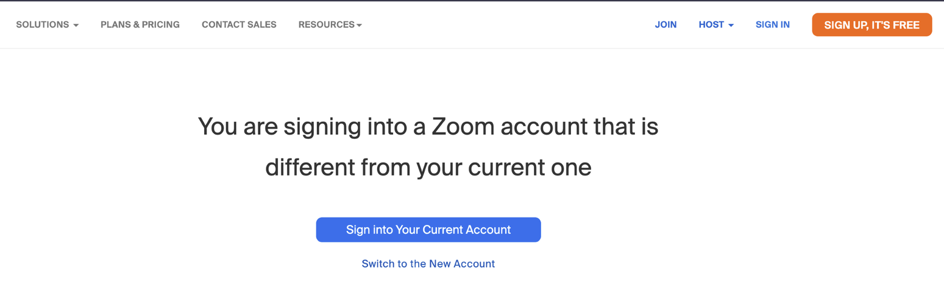Click the word "Zoom" in the heading

pyautogui.click(x=461, y=127)
